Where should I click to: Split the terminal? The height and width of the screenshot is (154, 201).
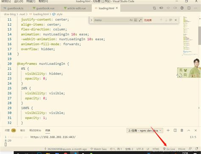click(x=175, y=130)
